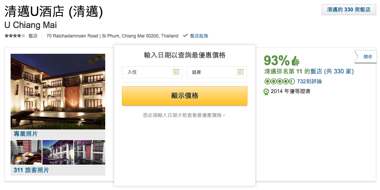Screen dimensions: 380x190
Task: Click the 儲存 save flag
Action: pyautogui.click(x=366, y=57)
